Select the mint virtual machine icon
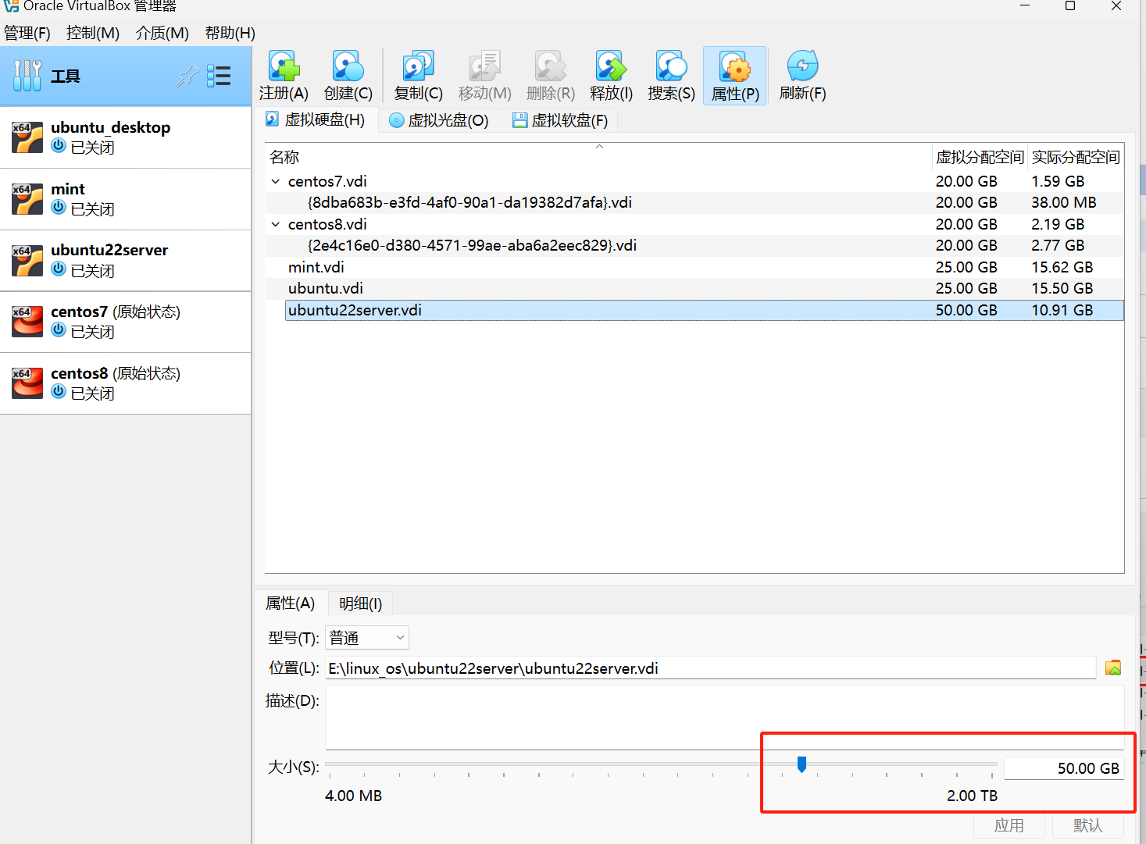The height and width of the screenshot is (844, 1146). 27,199
